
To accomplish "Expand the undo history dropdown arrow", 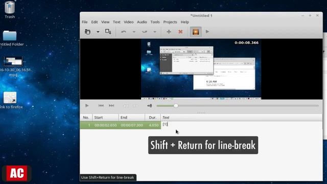I will coord(134,32).
